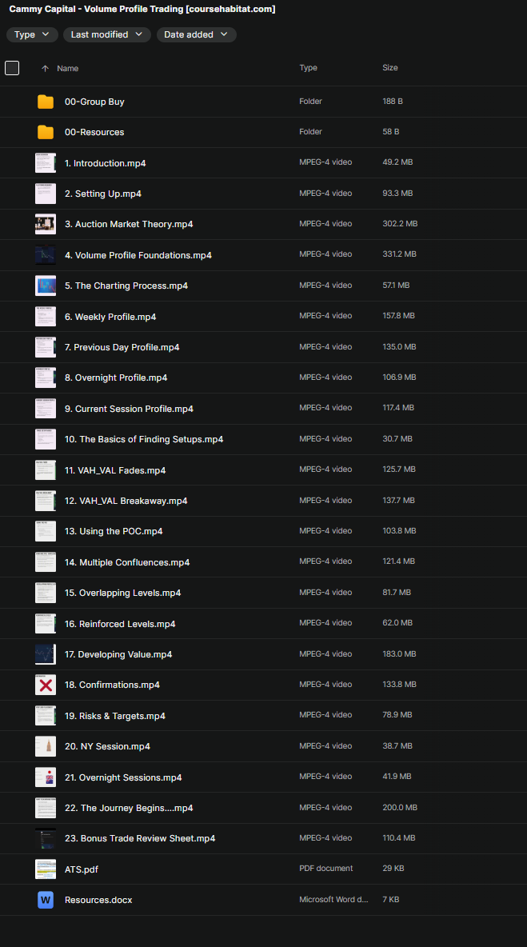
Task: Open the Last modified filter dropdown
Action: (x=106, y=34)
